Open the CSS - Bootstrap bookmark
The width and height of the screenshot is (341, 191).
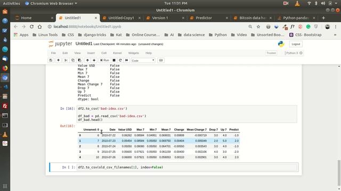(305, 34)
